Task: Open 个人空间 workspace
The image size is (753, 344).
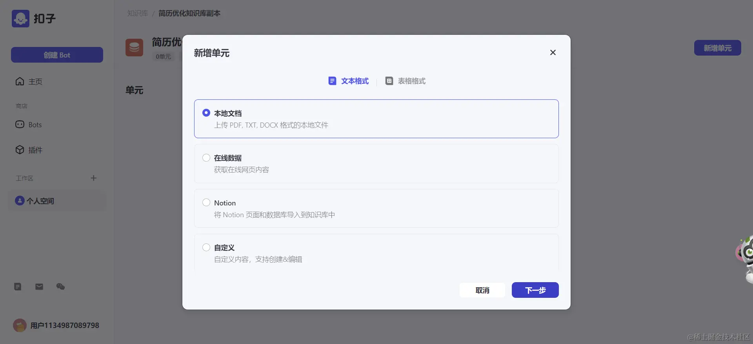Action: pos(57,201)
